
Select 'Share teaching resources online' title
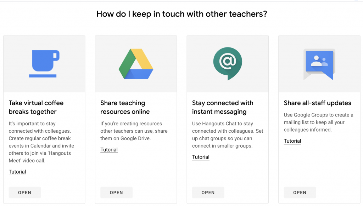pyautogui.click(x=125, y=107)
